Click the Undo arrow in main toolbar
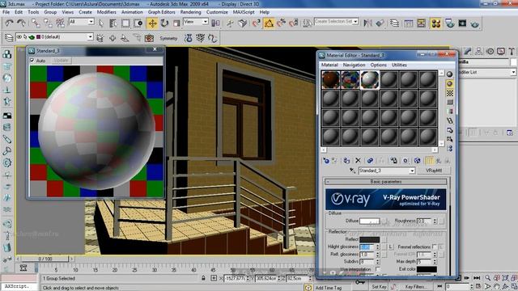518x291 pixels. 9,23
